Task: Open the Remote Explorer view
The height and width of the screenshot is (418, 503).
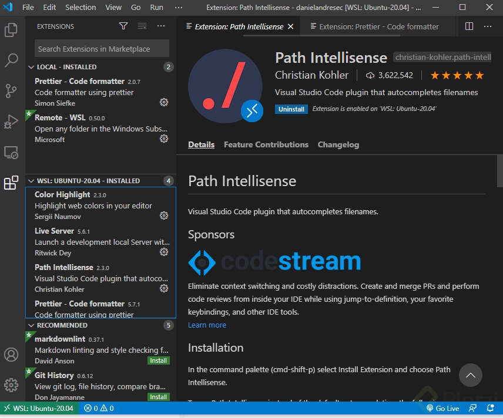Action: point(11,152)
